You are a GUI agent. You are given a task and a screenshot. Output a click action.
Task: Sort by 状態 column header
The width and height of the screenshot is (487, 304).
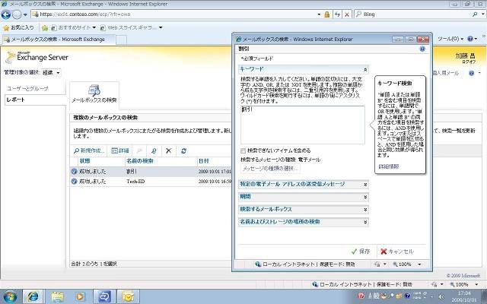(84, 161)
